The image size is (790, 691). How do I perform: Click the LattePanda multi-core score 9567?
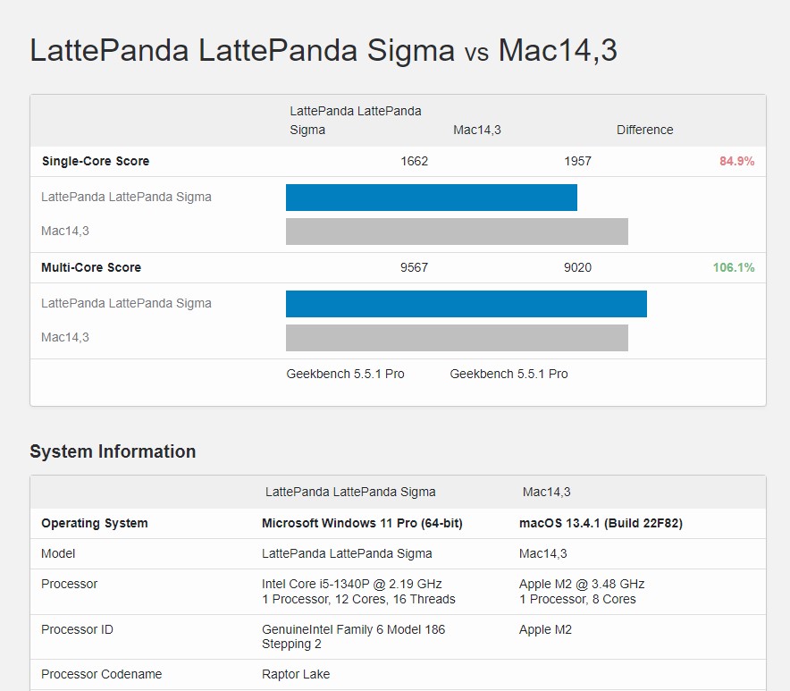(x=414, y=267)
